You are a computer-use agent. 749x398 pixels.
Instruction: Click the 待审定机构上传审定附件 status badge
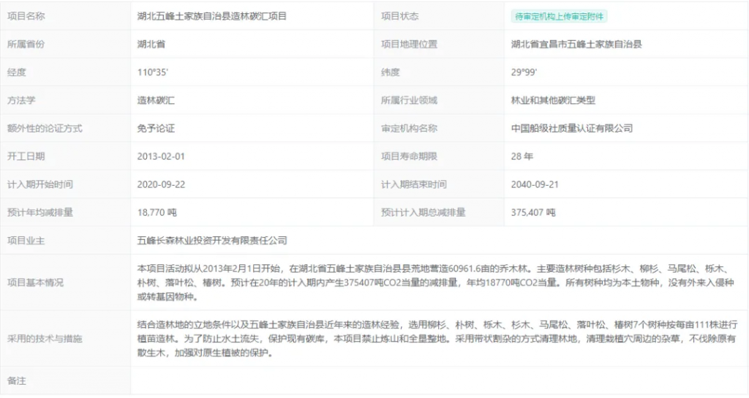(x=560, y=16)
